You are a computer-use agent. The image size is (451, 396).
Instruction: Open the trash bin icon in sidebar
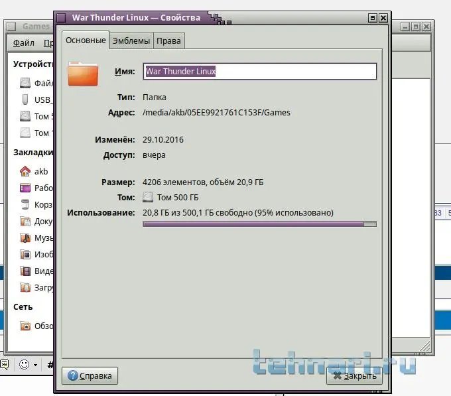[x=25, y=204]
